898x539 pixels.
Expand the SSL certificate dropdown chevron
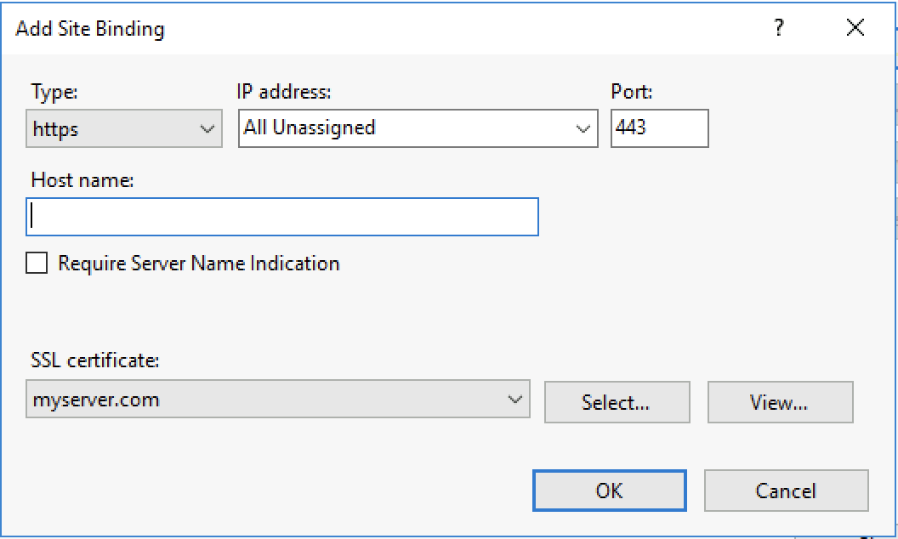point(514,400)
